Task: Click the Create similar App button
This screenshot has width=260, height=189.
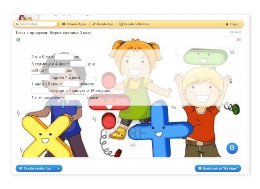Action: tap(35, 168)
